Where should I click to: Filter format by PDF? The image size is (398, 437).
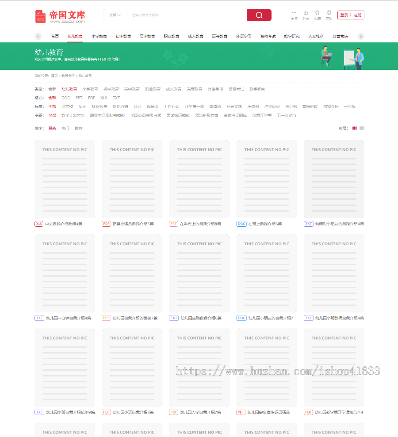pyautogui.click(x=92, y=98)
